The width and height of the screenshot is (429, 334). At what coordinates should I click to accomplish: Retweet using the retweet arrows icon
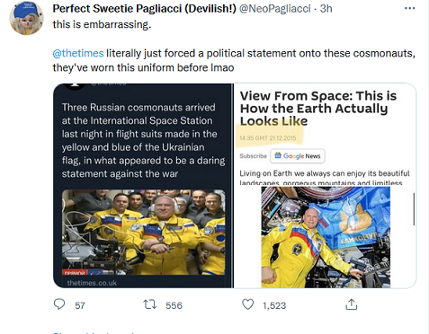pos(149,304)
